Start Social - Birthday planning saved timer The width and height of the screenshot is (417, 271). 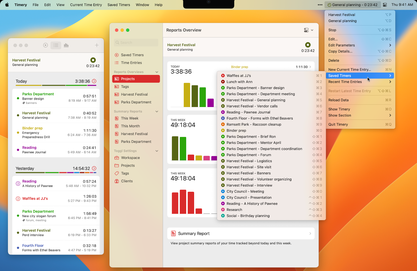coord(271,216)
